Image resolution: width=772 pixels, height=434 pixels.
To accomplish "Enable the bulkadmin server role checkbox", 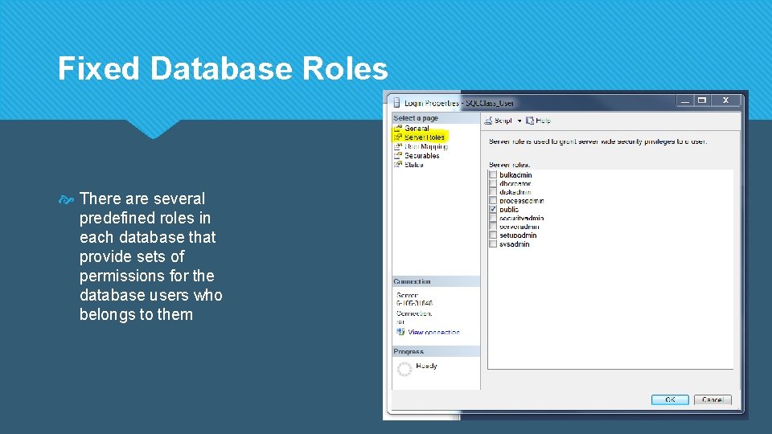I will pos(493,174).
